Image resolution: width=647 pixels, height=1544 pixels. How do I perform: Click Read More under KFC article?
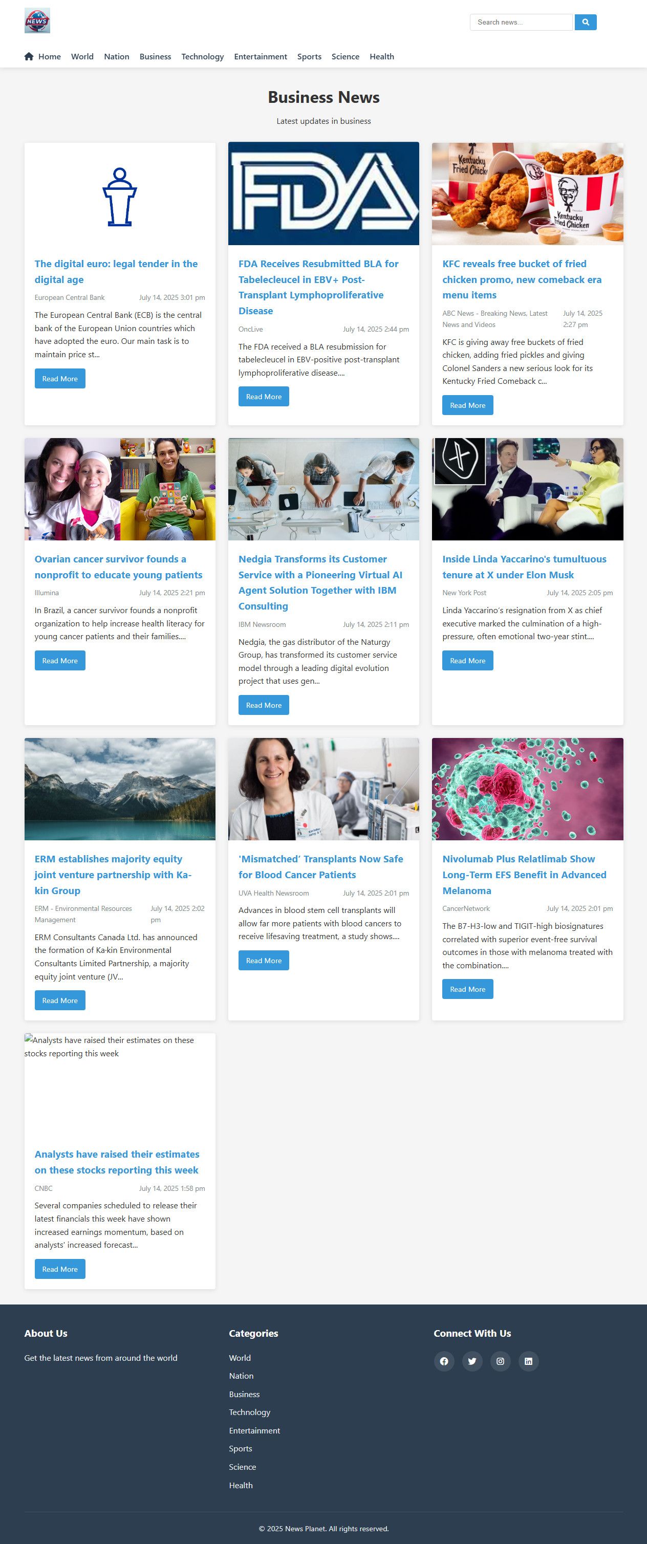[x=468, y=405]
